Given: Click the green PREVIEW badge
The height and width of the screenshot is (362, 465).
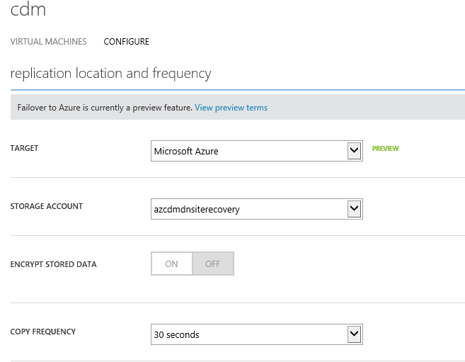Looking at the screenshot, I should click(x=385, y=149).
